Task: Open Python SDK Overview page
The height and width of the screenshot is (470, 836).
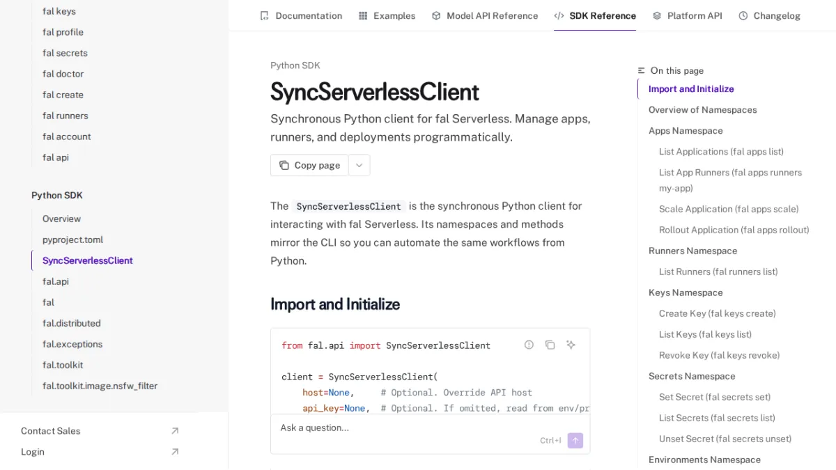Action: click(x=61, y=219)
